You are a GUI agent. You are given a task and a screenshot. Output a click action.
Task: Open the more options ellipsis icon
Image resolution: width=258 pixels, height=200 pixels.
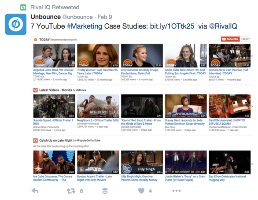coord(177,191)
